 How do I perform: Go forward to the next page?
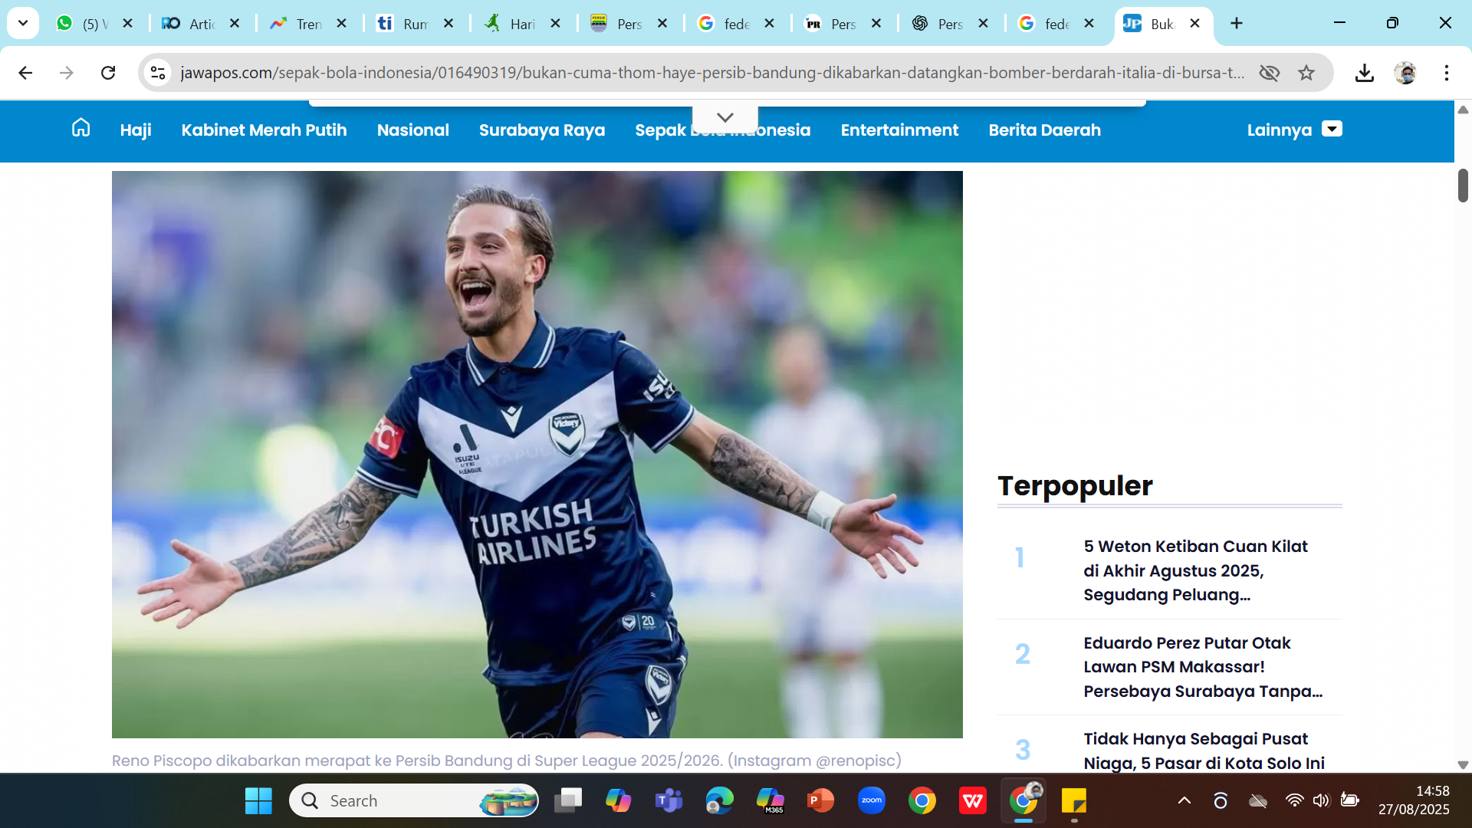tap(67, 73)
